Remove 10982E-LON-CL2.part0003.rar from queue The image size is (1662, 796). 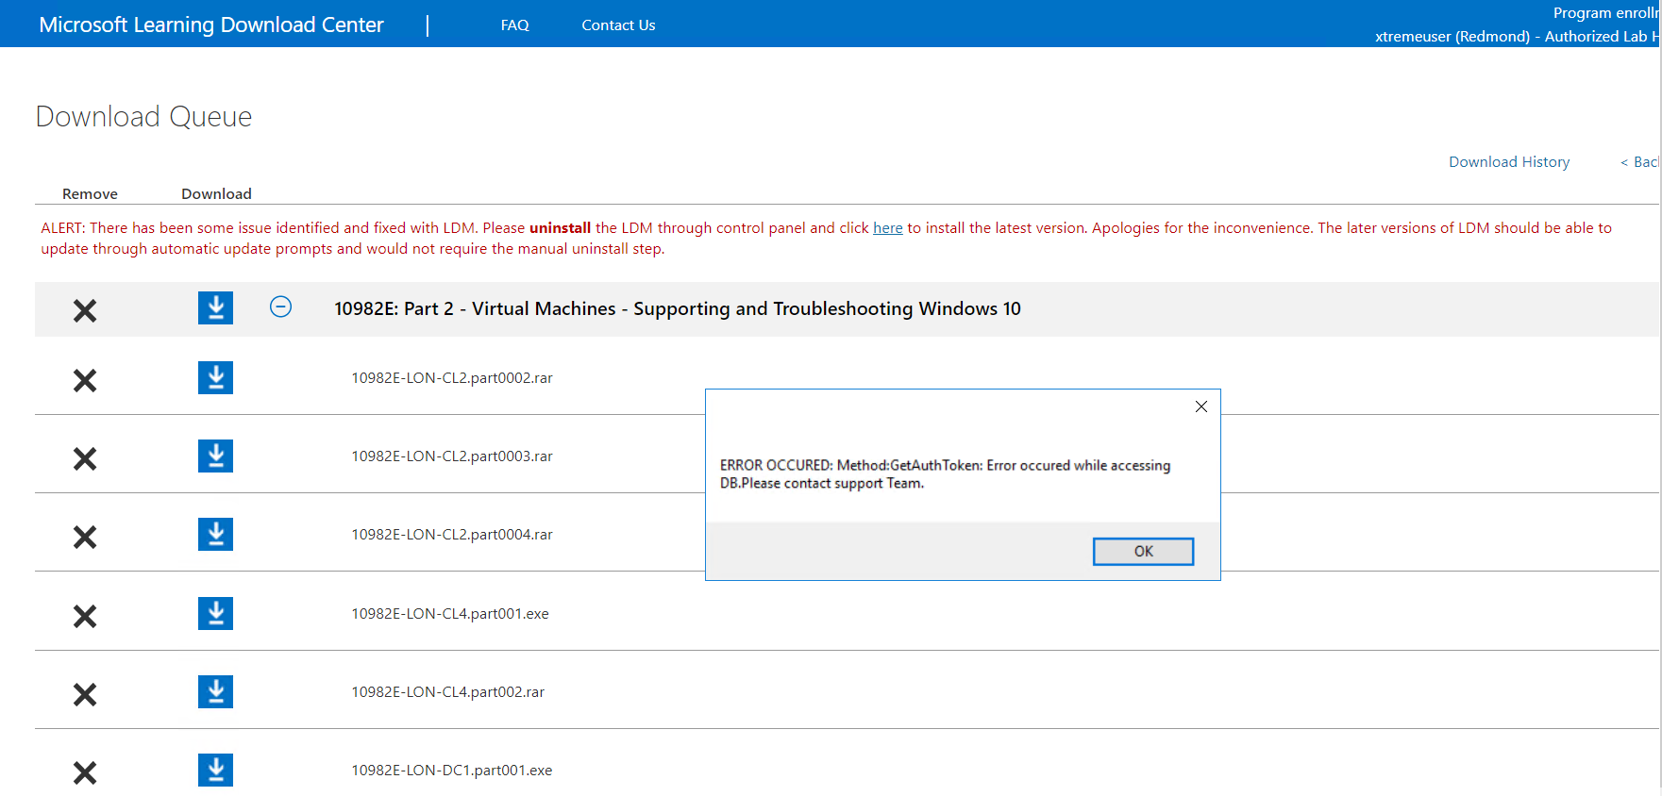(x=85, y=459)
